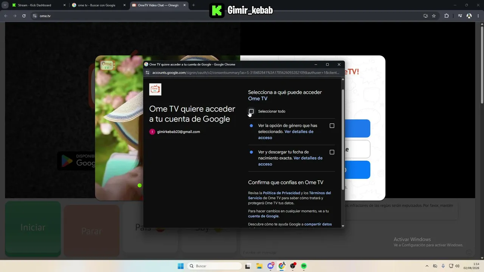
Task: Reload the ome.tv page
Action: (24, 16)
